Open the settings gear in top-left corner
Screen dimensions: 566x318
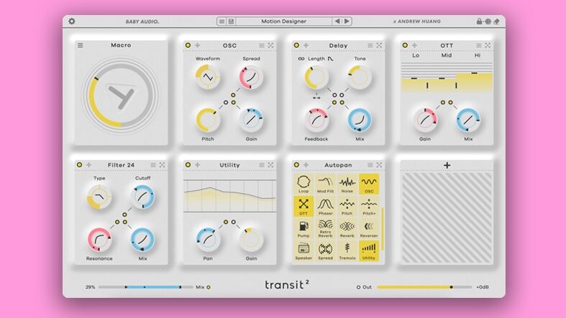point(72,22)
